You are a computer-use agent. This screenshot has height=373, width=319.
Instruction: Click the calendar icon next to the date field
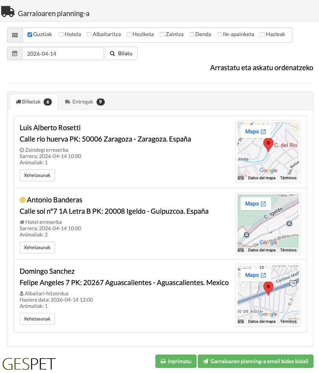point(15,54)
